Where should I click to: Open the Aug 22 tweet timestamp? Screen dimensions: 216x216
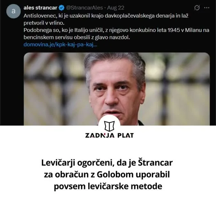116,8
